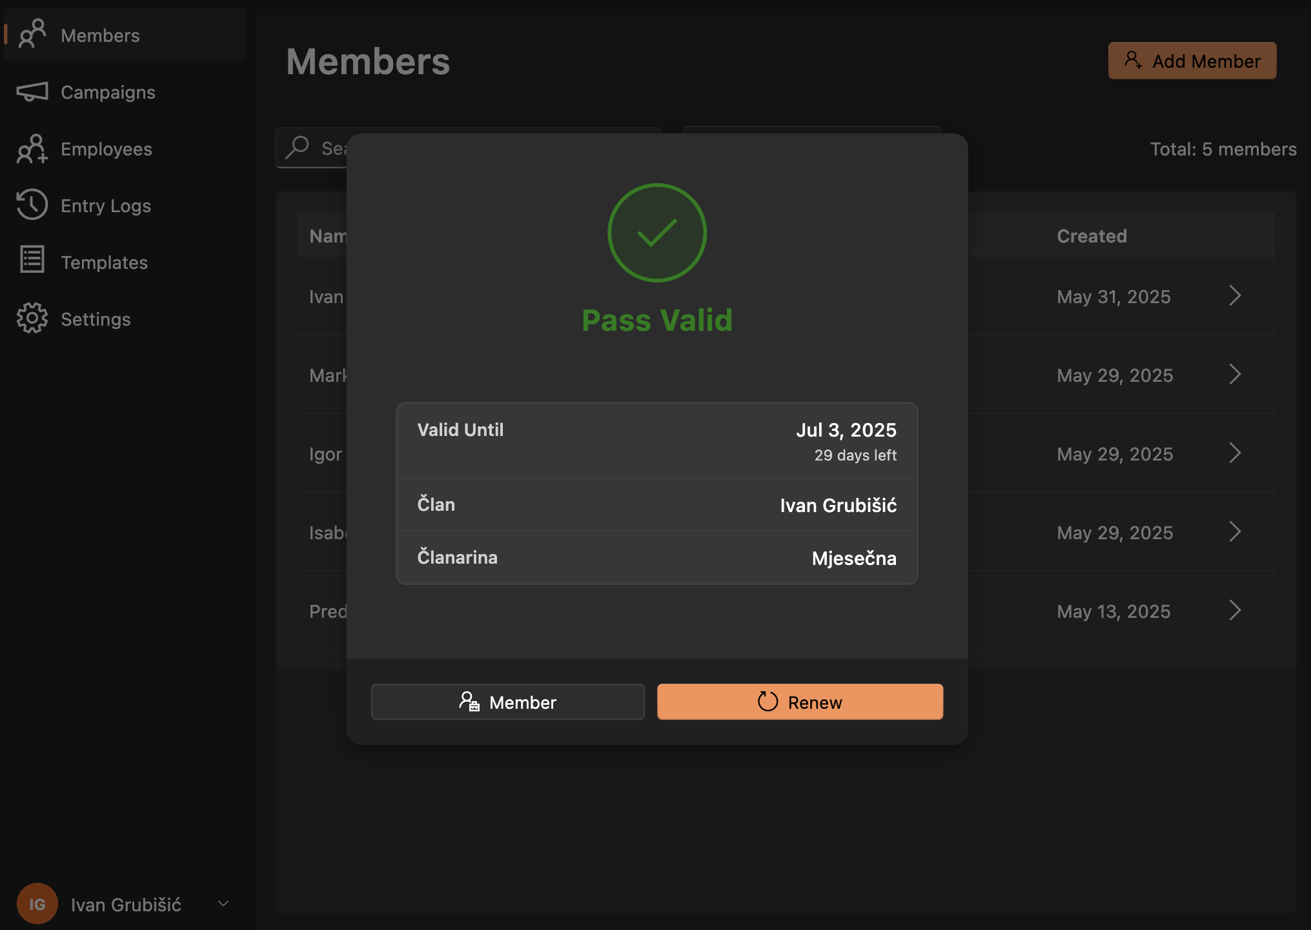Click the circular renew arrow icon
Image resolution: width=1311 pixels, height=930 pixels.
767,702
